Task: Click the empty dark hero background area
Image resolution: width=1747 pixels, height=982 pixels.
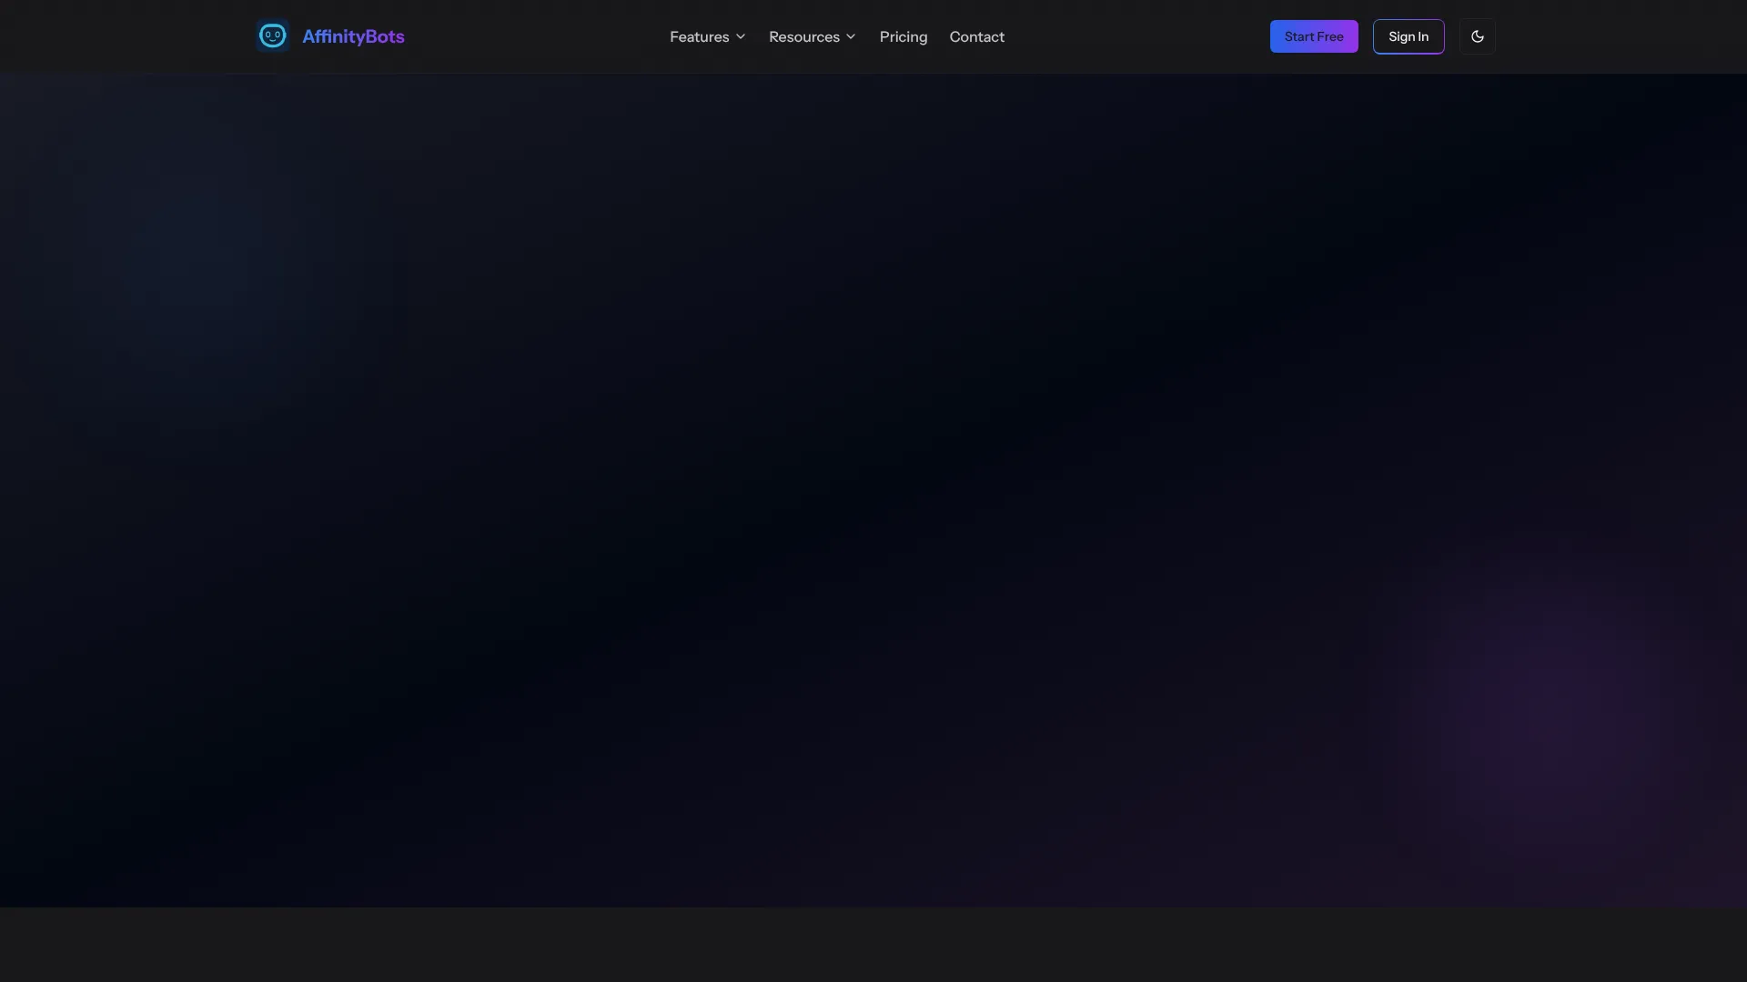Action: click(873, 491)
